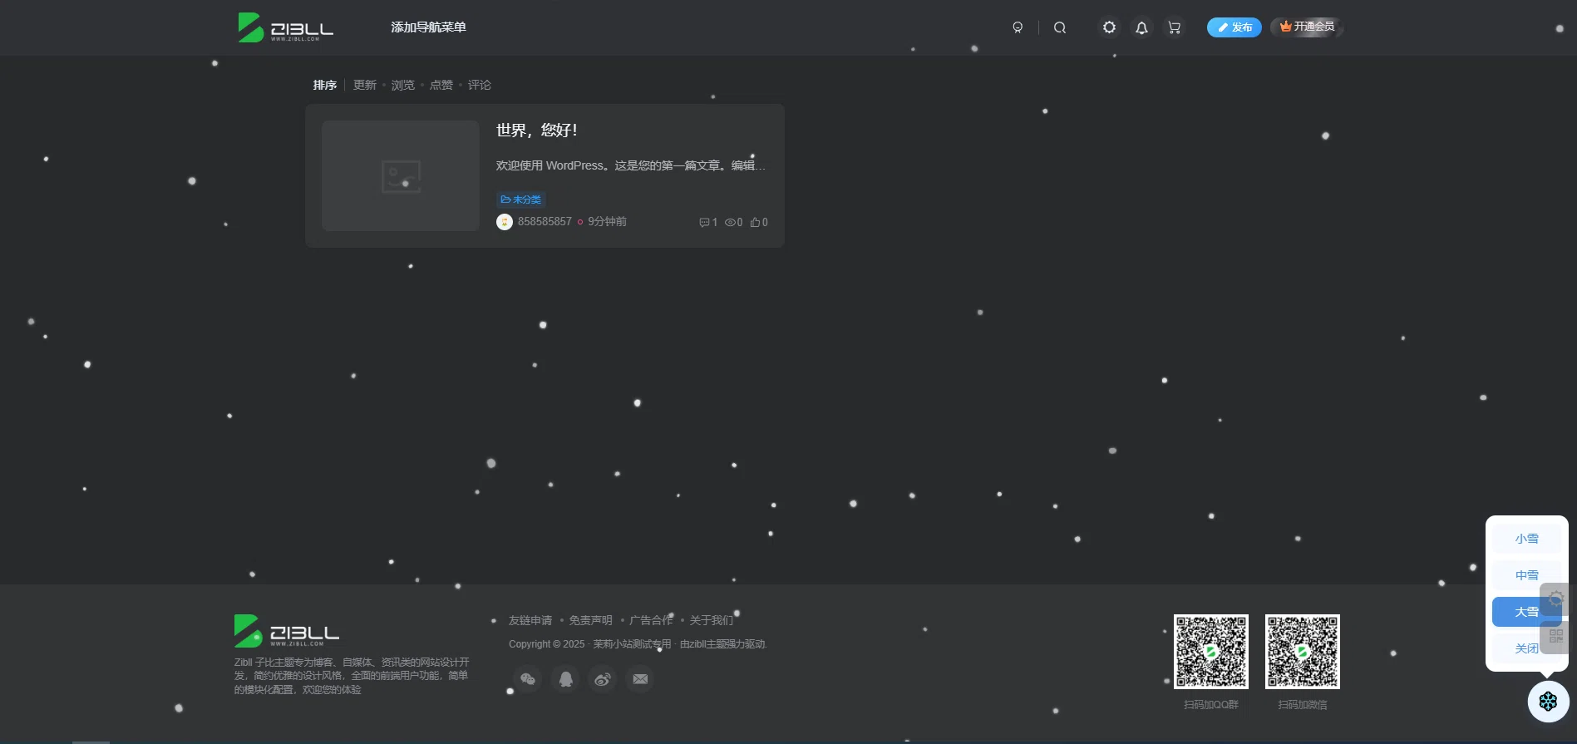
Task: Select the 小雪 snow option
Action: pos(1525,539)
